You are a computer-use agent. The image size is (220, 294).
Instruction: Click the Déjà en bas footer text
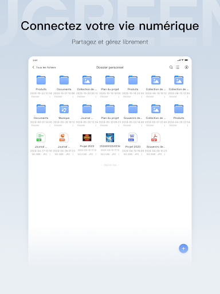110,165
